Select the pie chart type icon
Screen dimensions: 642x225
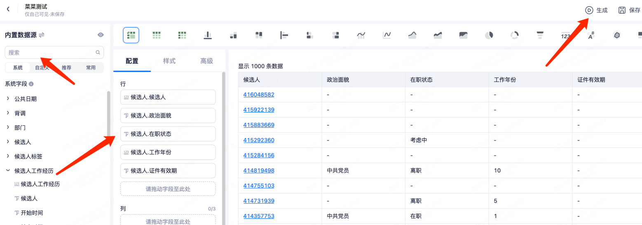[489, 35]
